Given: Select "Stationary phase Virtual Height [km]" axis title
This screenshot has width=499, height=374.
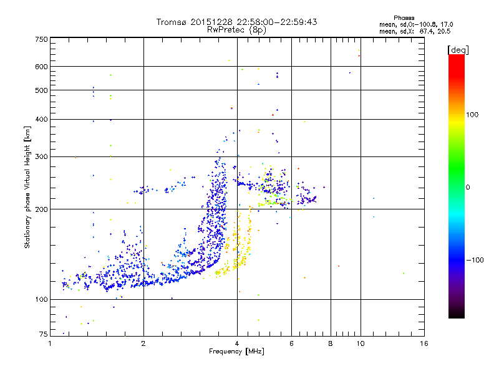Looking at the screenshot, I should pos(27,188).
